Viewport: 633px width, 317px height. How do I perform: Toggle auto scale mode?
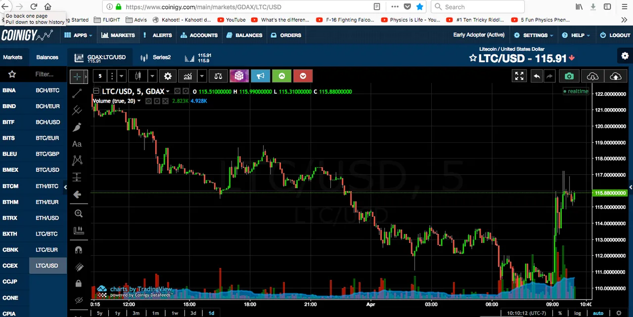(598, 313)
